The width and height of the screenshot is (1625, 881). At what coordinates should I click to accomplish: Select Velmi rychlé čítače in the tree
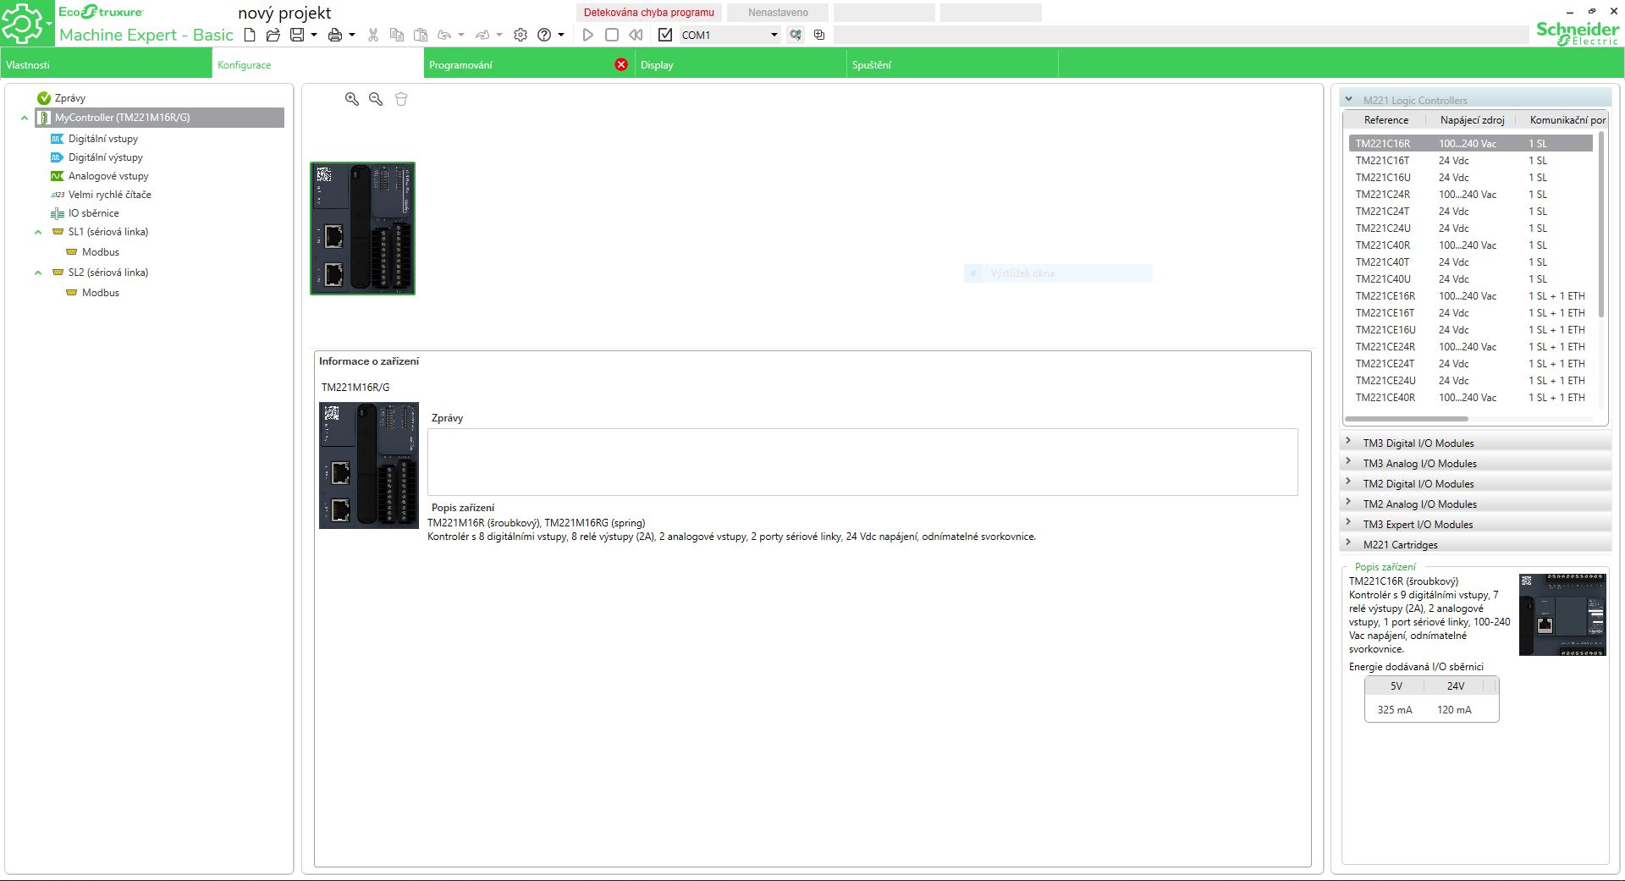[x=109, y=195]
